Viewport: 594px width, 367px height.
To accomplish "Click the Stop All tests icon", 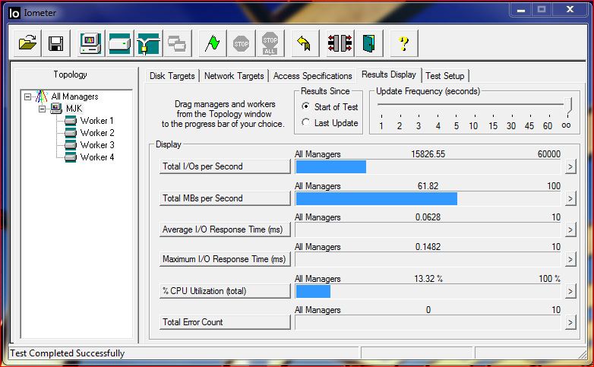I will tap(270, 43).
